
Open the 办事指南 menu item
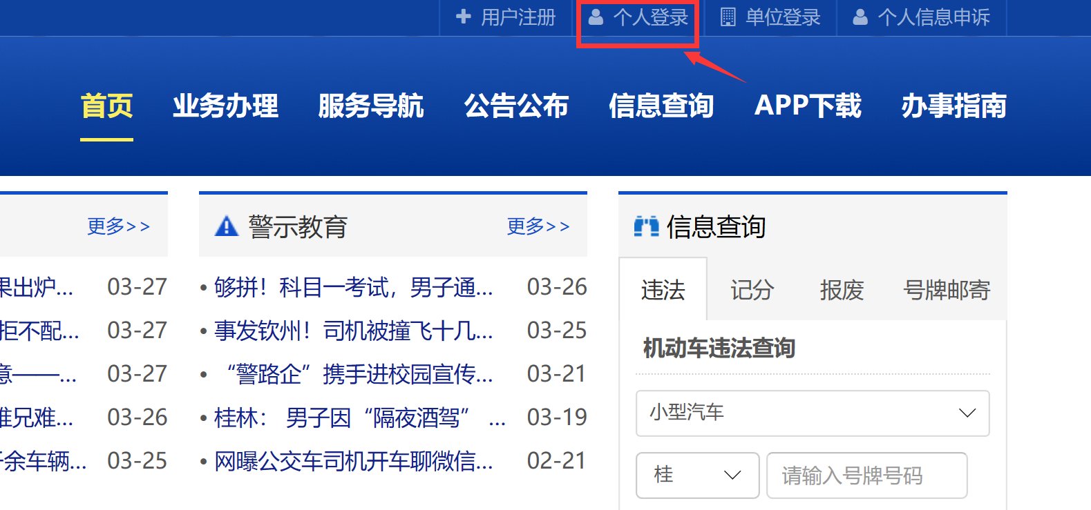point(954,106)
